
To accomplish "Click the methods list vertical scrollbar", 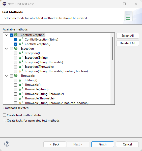I will coord(112,49).
